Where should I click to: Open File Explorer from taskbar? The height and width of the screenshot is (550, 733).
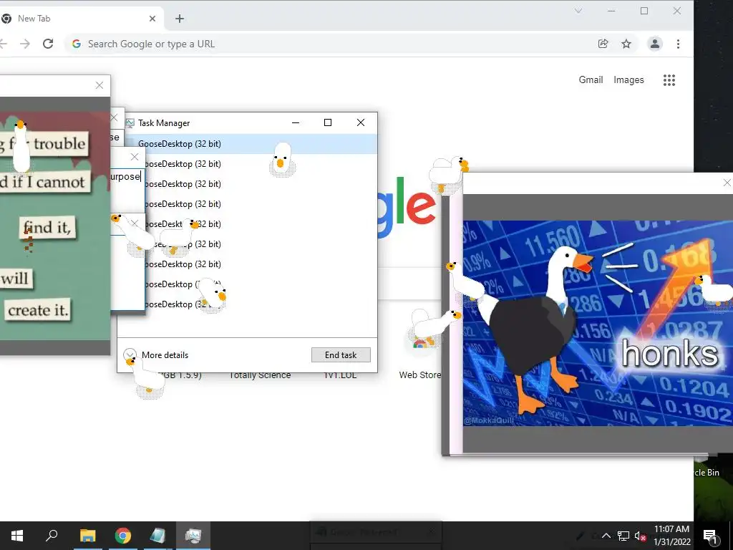point(87,536)
